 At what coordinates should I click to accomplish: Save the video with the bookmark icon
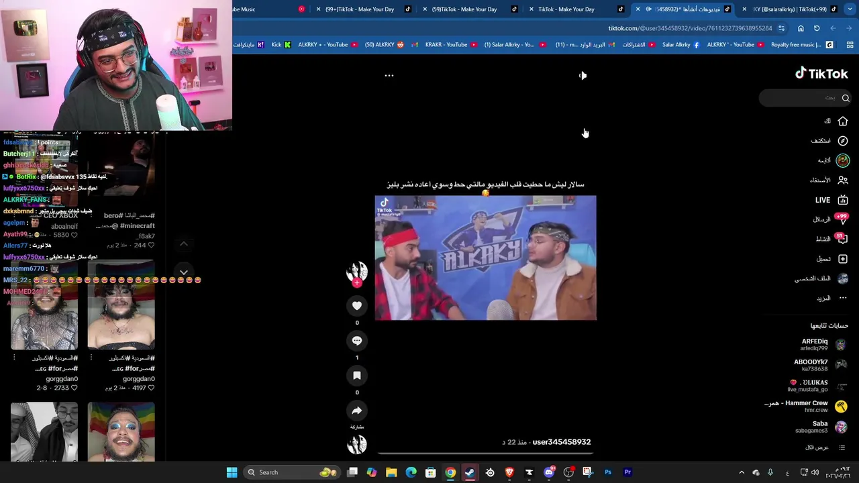tap(357, 376)
